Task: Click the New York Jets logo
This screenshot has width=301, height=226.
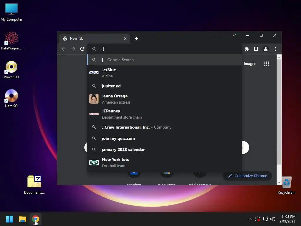Action: 94,162
